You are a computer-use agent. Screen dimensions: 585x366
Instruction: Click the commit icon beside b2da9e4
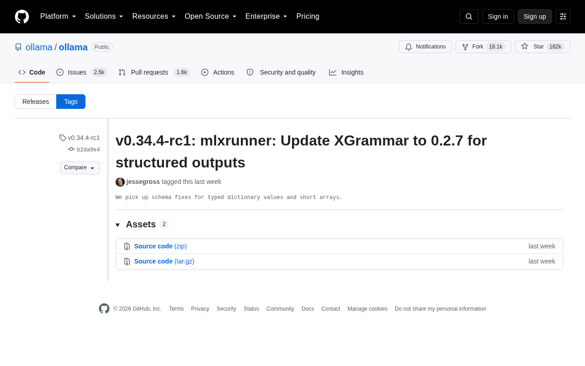71,149
